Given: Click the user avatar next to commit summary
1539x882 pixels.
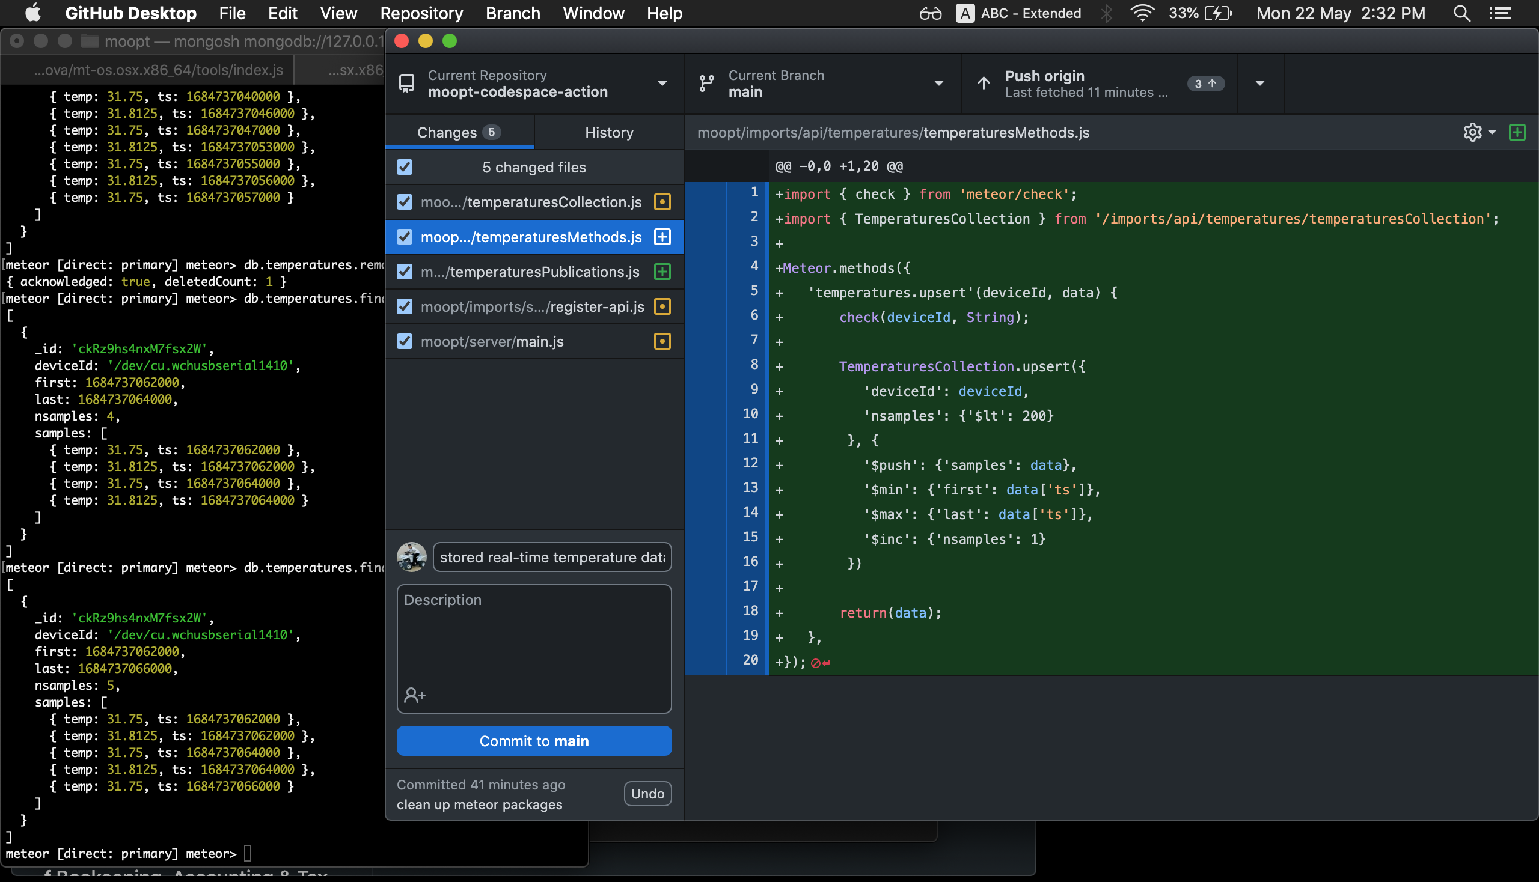Looking at the screenshot, I should click(412, 557).
